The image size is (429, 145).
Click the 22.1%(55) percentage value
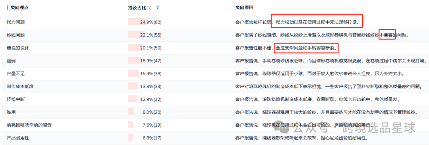[x=151, y=35]
